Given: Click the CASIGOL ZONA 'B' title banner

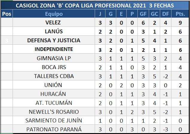Looking at the screenshot, I should pyautogui.click(x=95, y=6).
